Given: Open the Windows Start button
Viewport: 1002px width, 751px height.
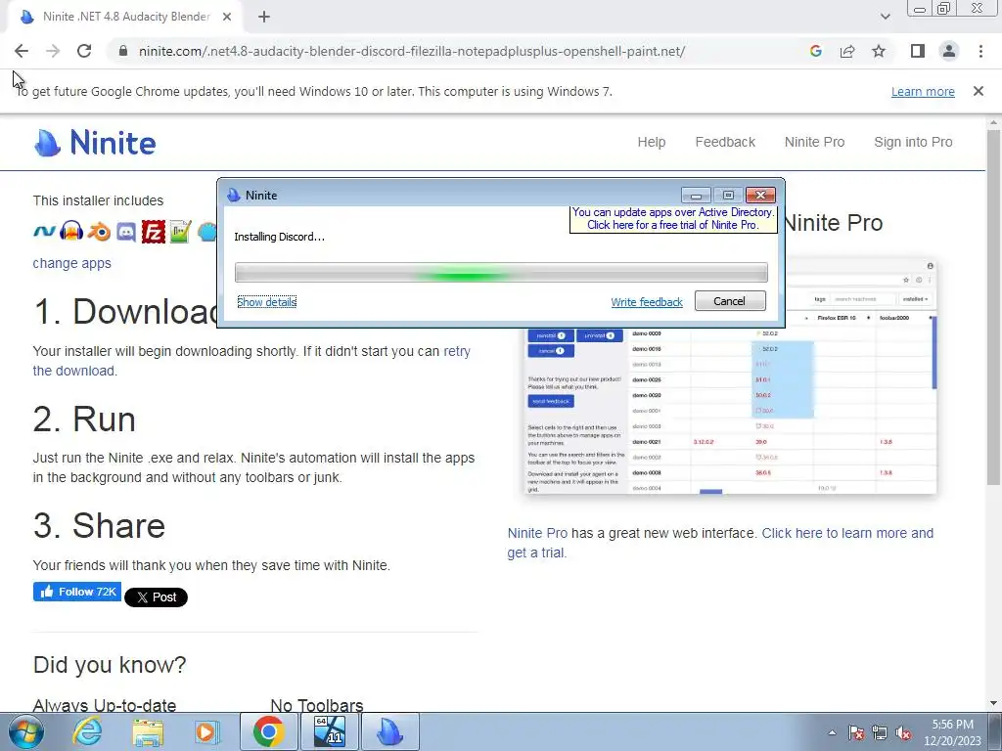Looking at the screenshot, I should (25, 731).
